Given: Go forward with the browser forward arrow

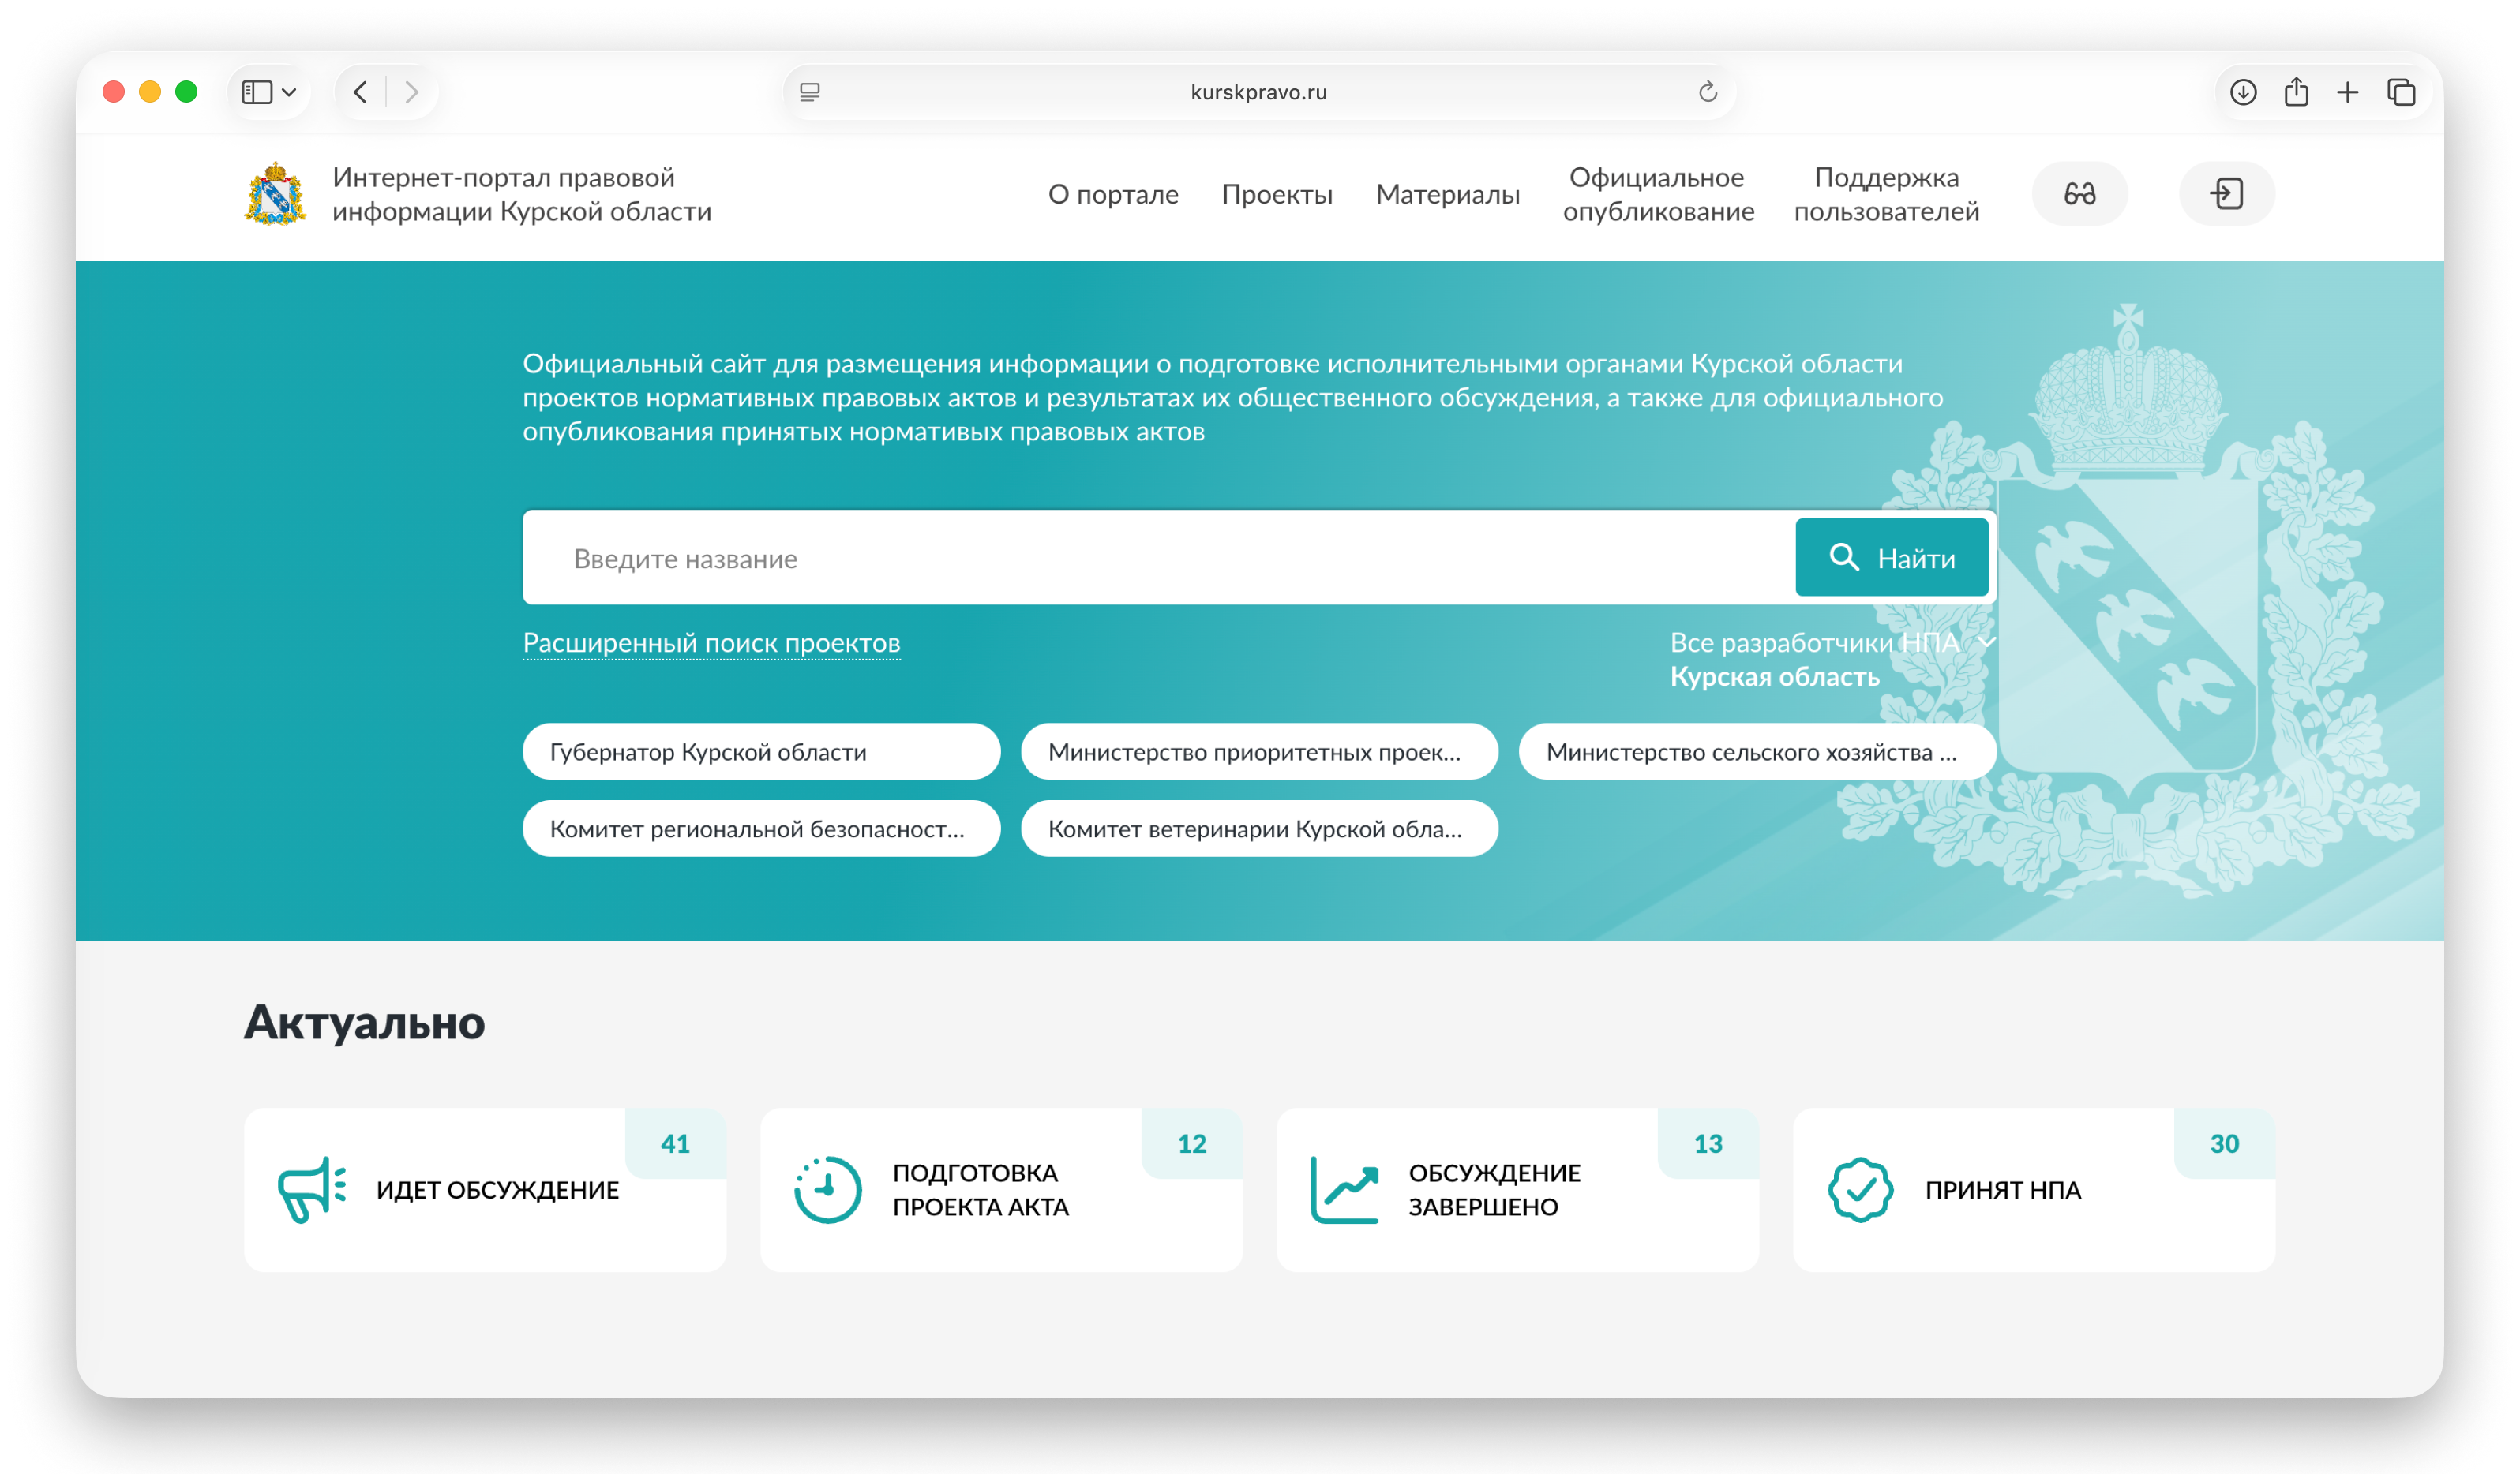Looking at the screenshot, I should [x=411, y=92].
